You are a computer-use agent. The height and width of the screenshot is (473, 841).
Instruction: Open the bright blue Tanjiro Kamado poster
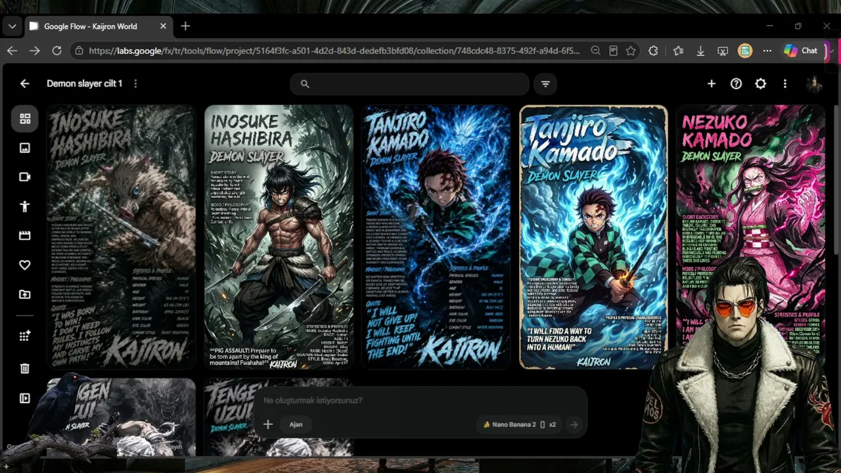click(593, 236)
